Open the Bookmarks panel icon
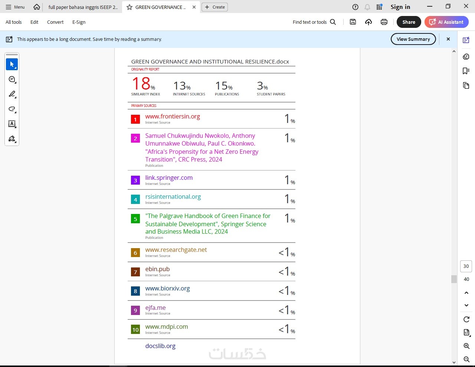Screen dimensions: 475x367 [x=466, y=71]
